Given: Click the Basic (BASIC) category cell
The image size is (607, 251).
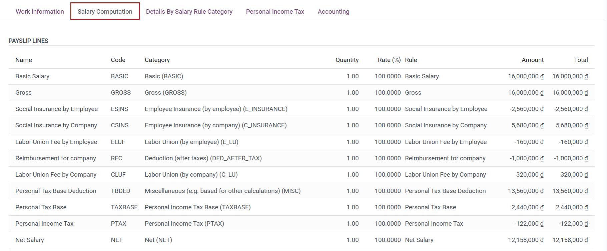Looking at the screenshot, I should (164, 76).
